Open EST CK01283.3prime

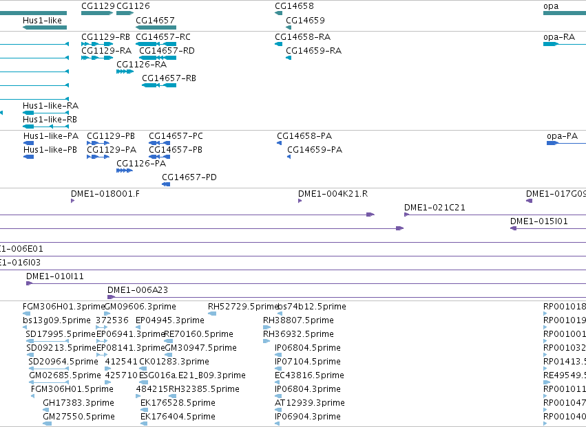174,362
